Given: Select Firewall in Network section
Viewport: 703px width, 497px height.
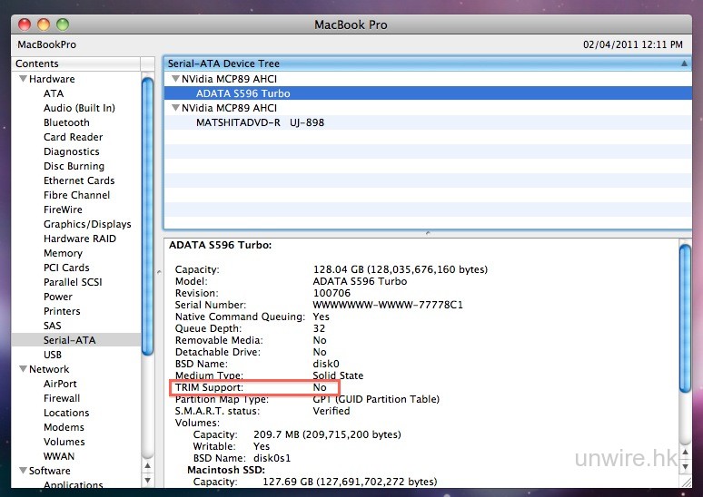Looking at the screenshot, I should pyautogui.click(x=62, y=398).
